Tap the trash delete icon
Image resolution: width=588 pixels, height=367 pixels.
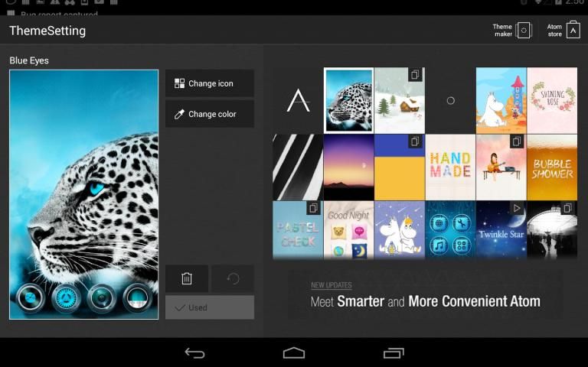pos(187,278)
